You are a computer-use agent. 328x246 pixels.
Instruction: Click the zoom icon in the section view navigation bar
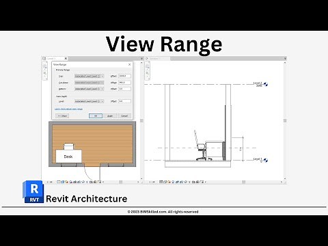pyautogui.click(x=147, y=73)
